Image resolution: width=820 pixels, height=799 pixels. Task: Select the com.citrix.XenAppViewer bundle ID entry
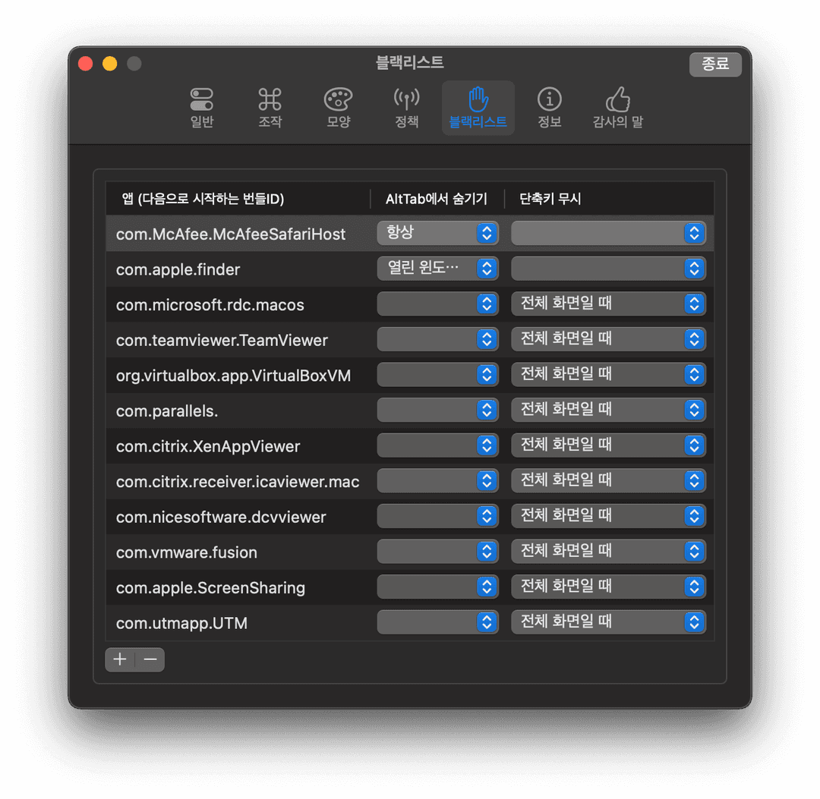tap(208, 446)
